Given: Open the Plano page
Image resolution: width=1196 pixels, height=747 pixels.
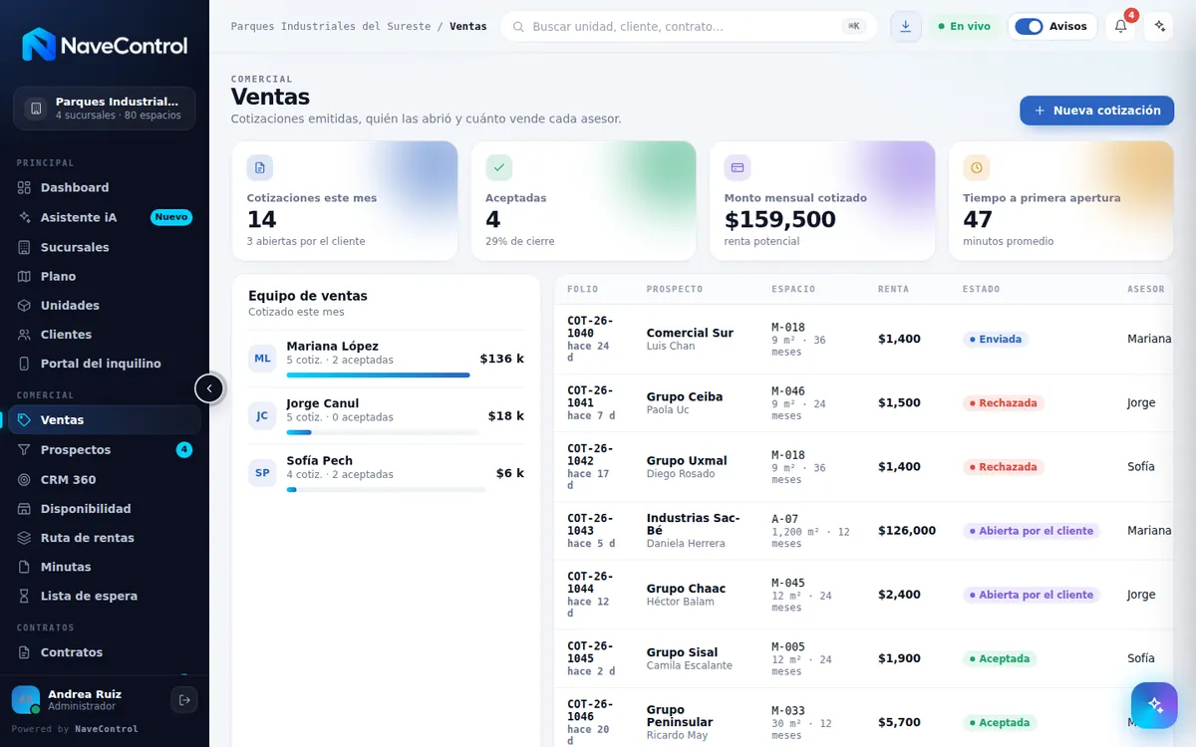Looking at the screenshot, I should [105, 276].
